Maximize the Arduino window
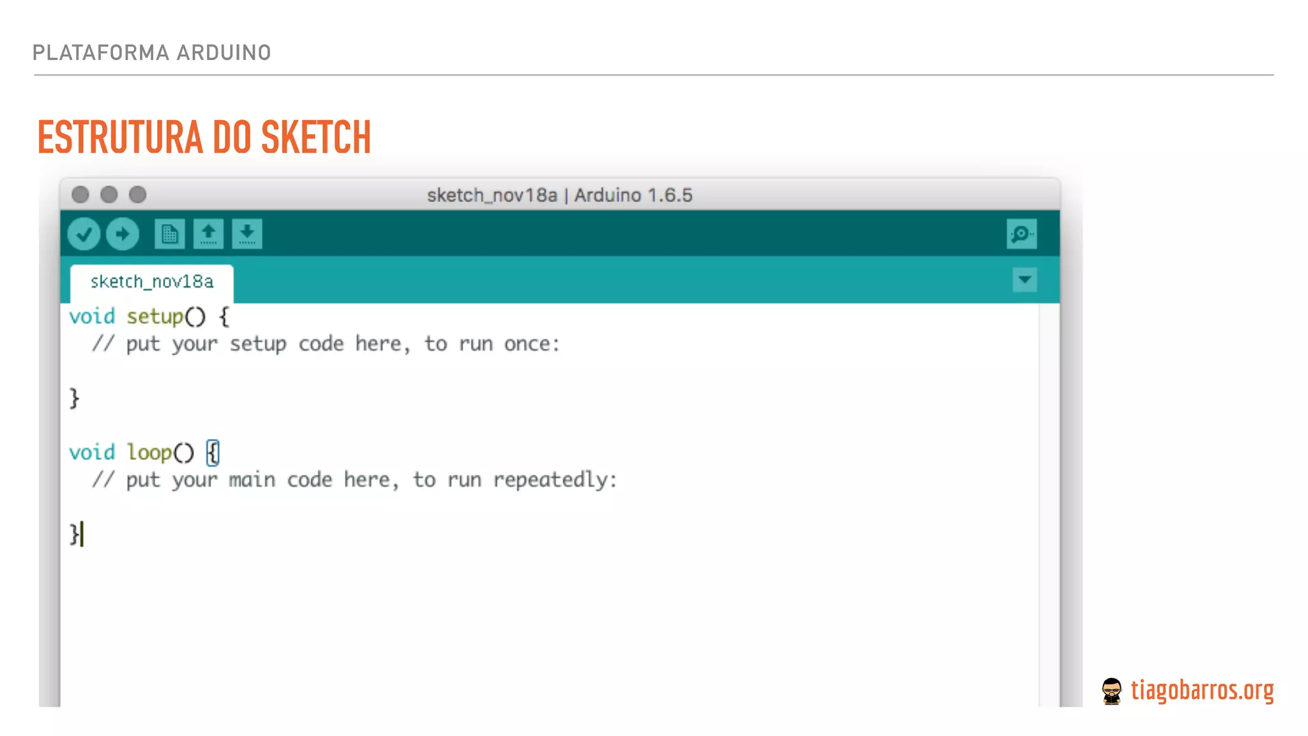The height and width of the screenshot is (736, 1308). pos(138,194)
